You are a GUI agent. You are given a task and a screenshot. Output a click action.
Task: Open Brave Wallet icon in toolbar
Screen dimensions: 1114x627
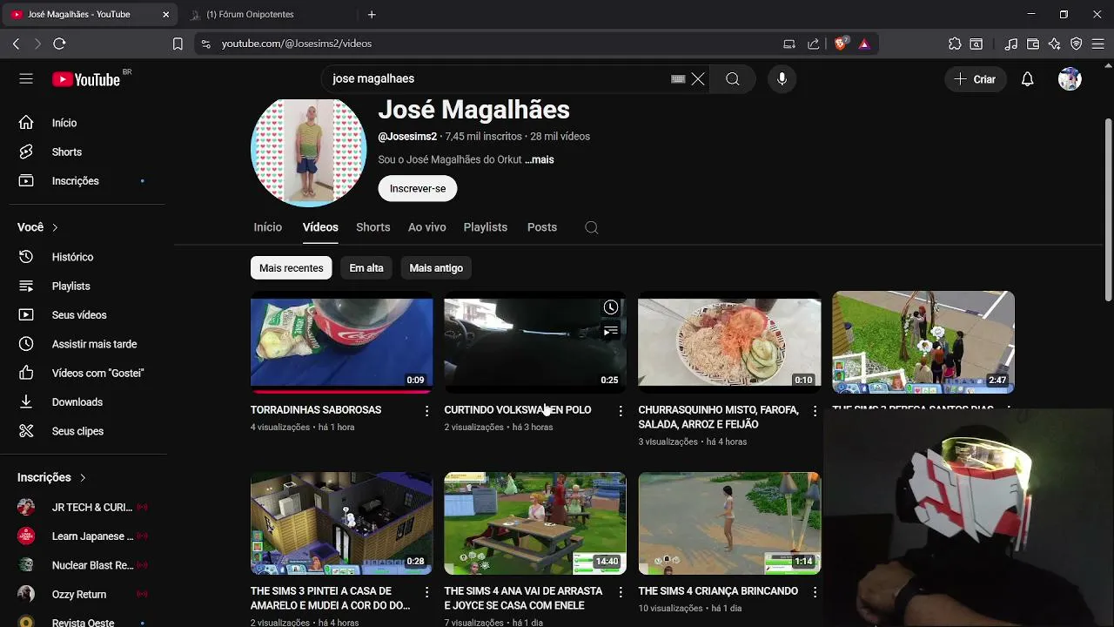pyautogui.click(x=1033, y=44)
